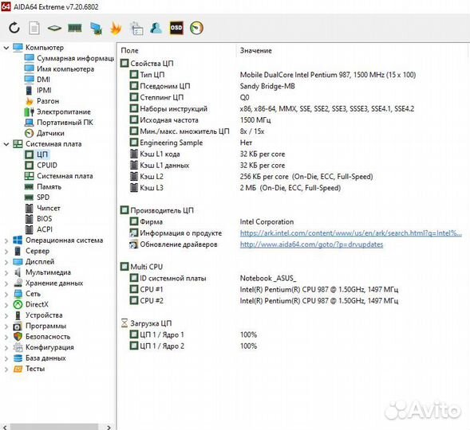Expand the Дисплей tree node
The width and height of the screenshot is (470, 430).
(x=6, y=262)
